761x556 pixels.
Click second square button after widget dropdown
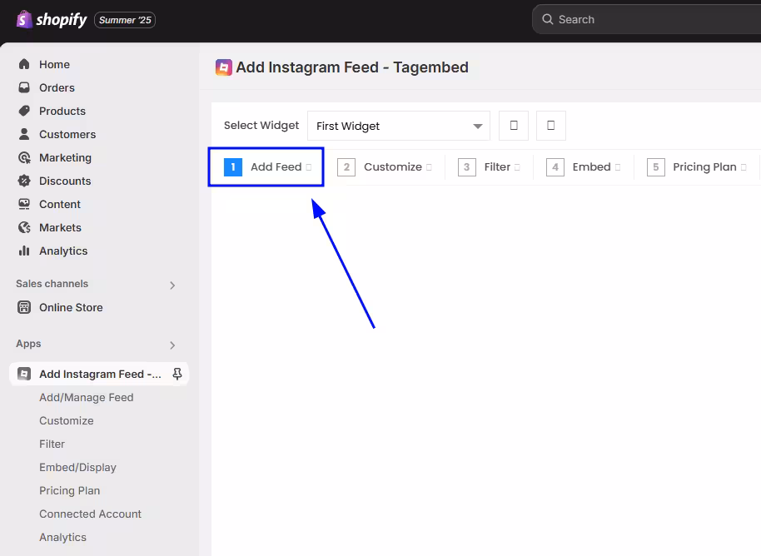(551, 126)
